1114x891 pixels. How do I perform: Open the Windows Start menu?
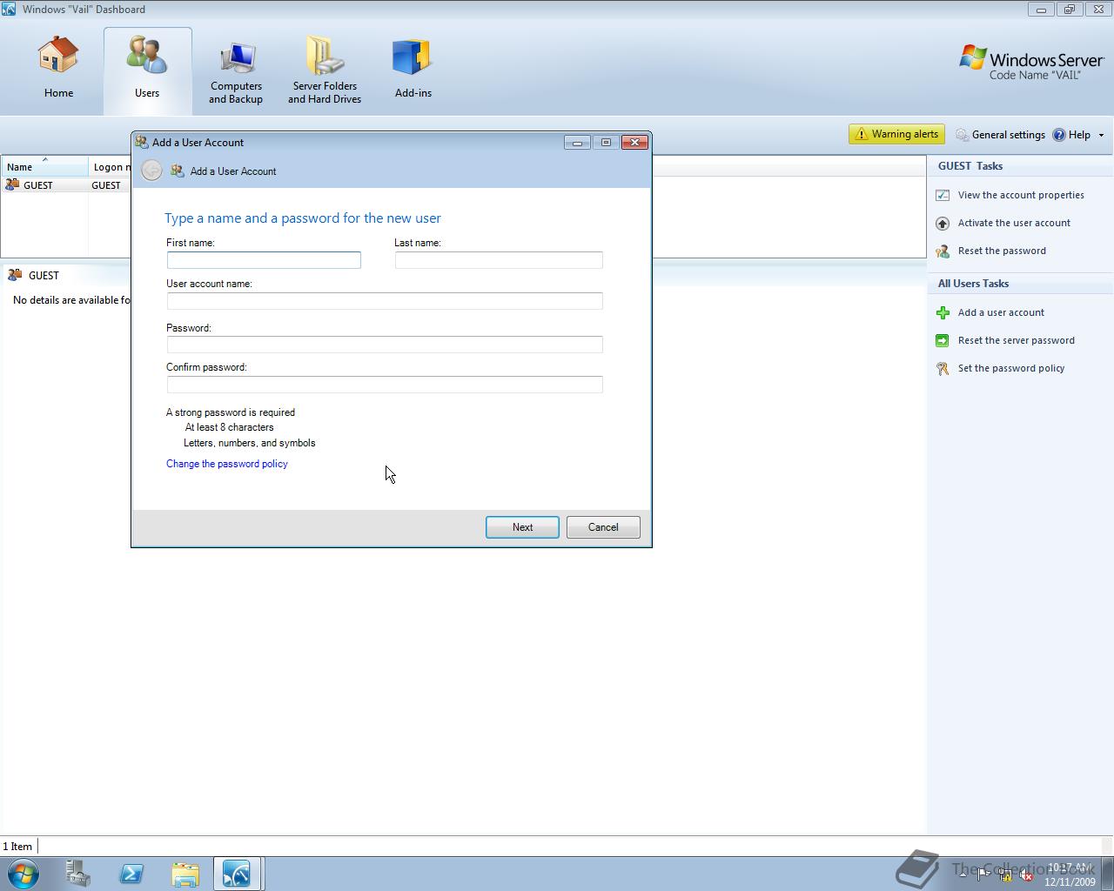[23, 874]
